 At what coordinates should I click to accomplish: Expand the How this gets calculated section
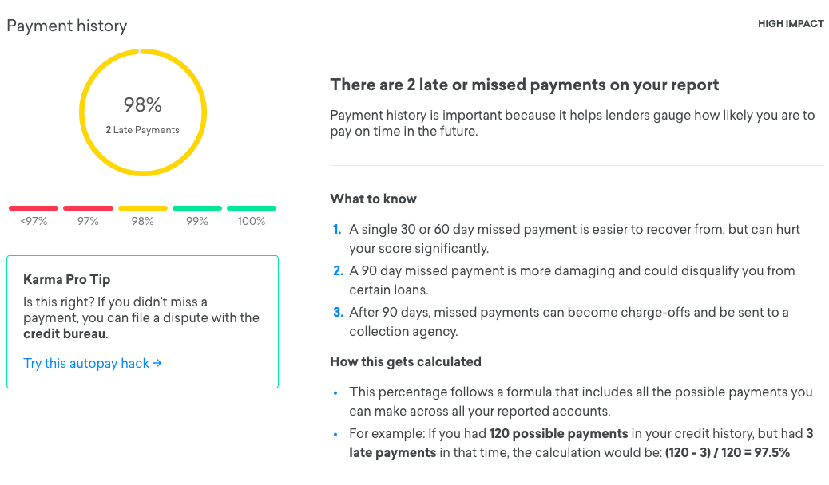click(x=406, y=361)
